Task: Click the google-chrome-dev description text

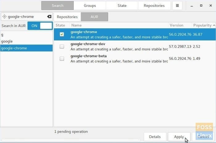Action: coord(119,49)
